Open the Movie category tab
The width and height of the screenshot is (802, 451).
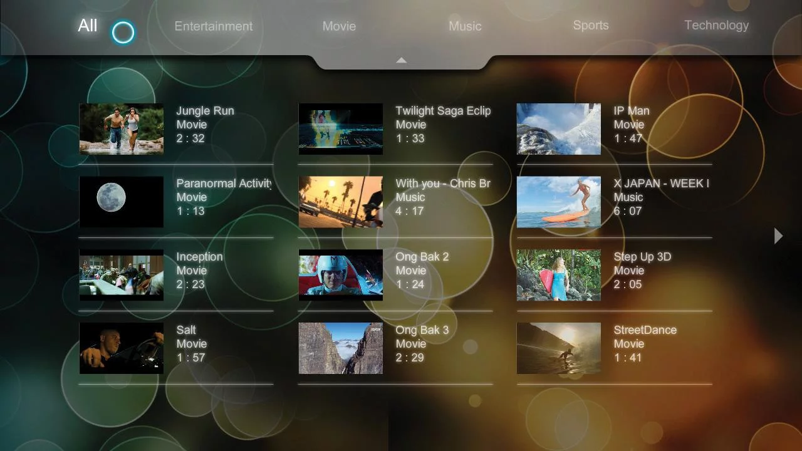tap(339, 26)
